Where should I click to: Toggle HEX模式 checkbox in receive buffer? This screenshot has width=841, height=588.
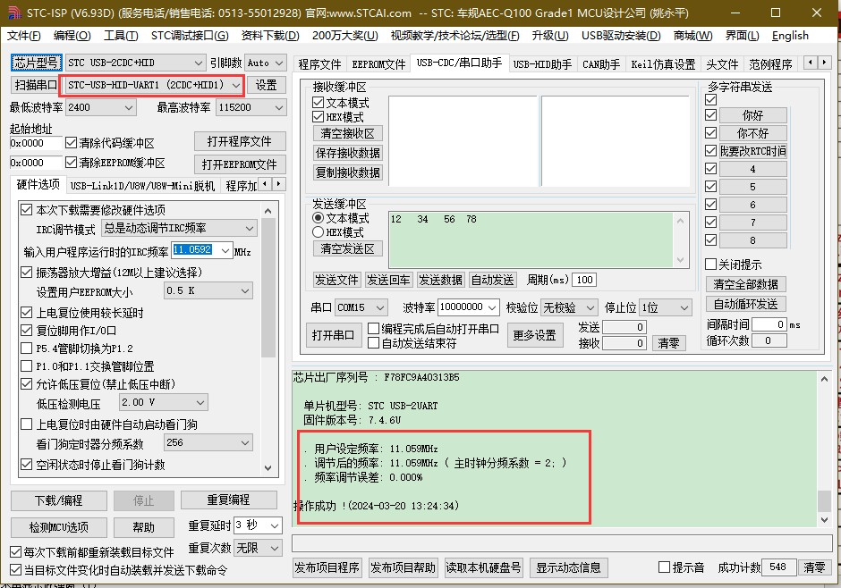click(318, 117)
